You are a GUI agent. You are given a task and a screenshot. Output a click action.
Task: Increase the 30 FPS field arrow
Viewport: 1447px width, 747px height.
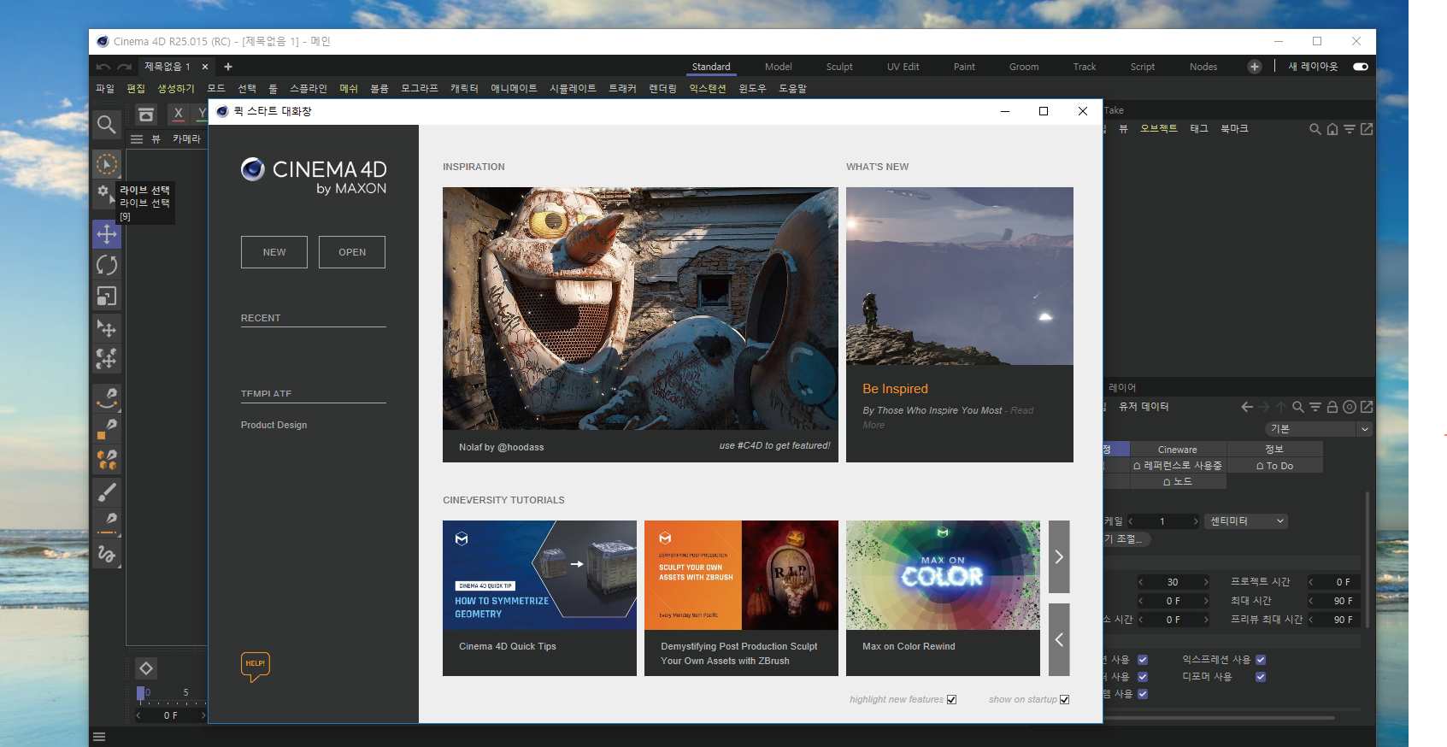tap(1206, 582)
